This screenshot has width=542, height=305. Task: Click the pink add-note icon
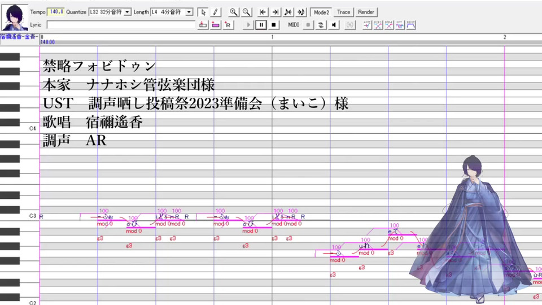[x=215, y=25]
